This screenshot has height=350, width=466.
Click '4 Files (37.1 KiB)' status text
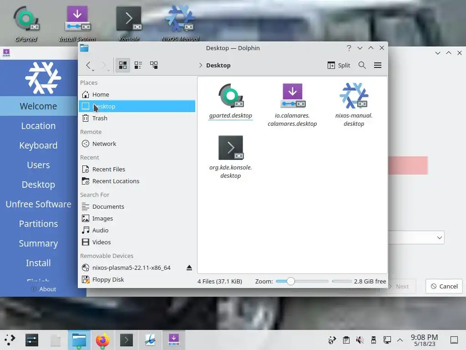click(220, 281)
